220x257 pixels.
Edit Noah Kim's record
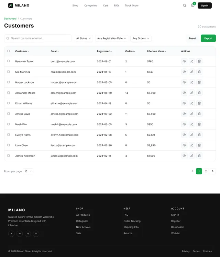click(192, 124)
